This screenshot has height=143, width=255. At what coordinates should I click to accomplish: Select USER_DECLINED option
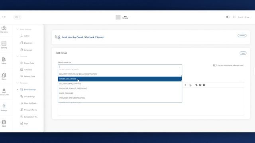[120, 93]
